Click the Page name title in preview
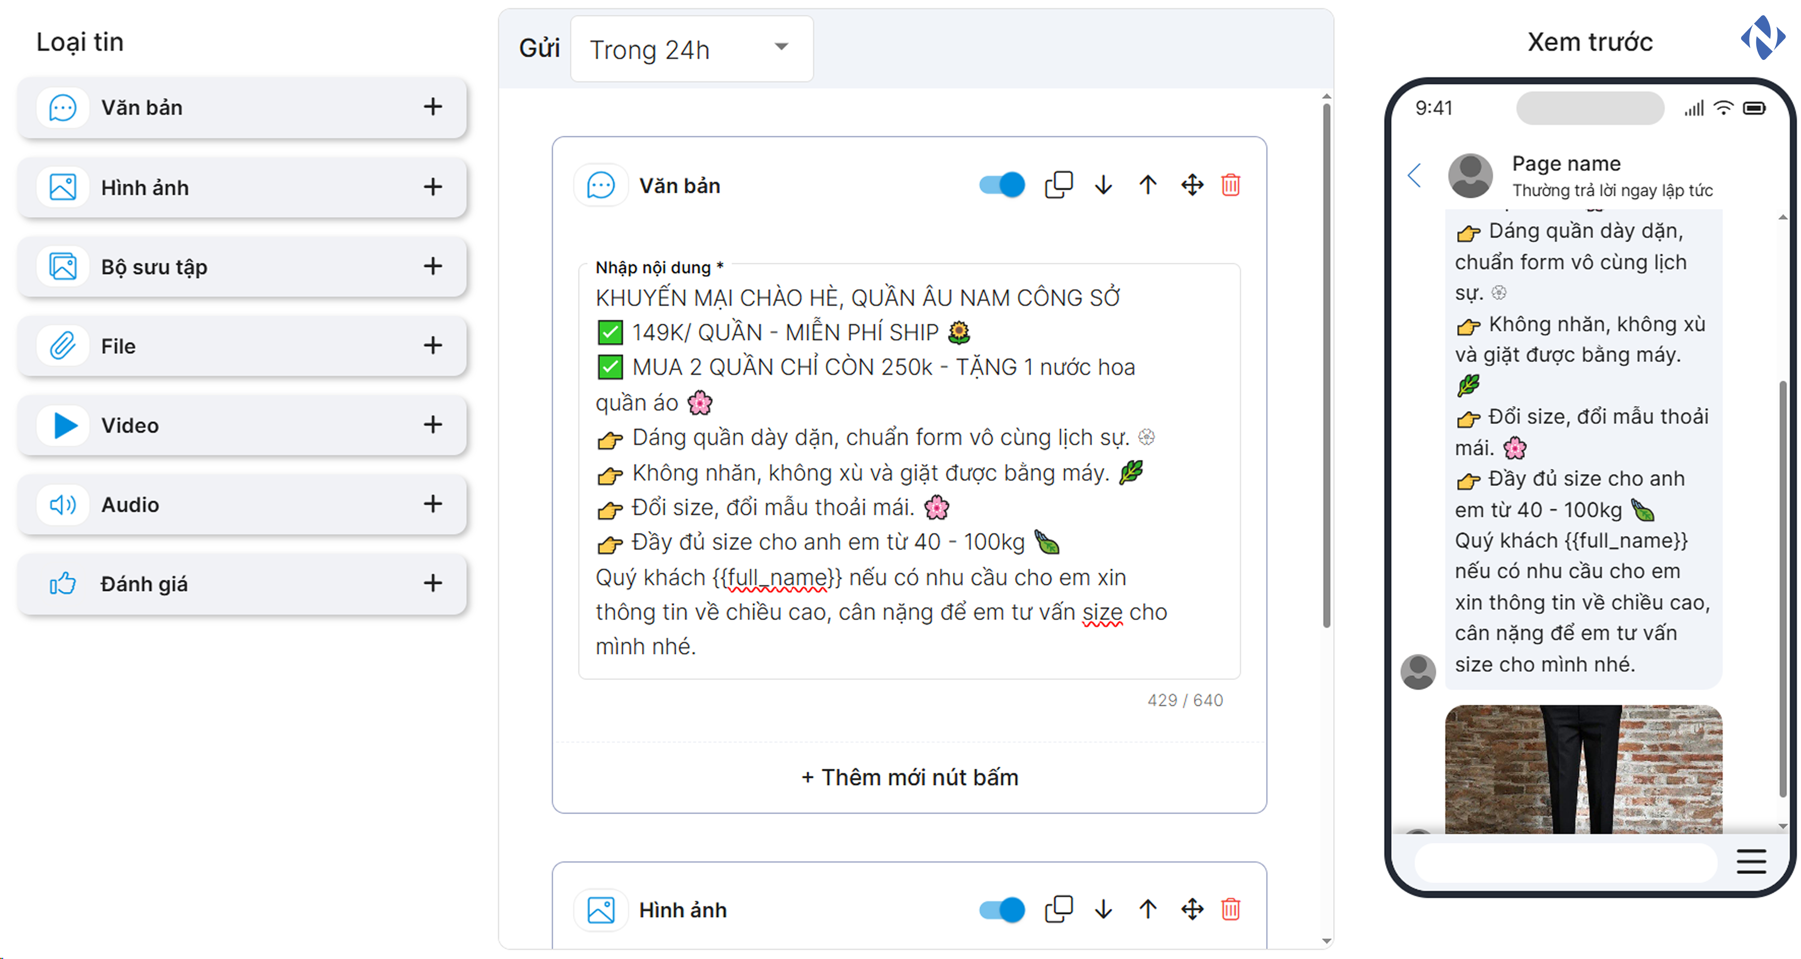 click(1566, 164)
